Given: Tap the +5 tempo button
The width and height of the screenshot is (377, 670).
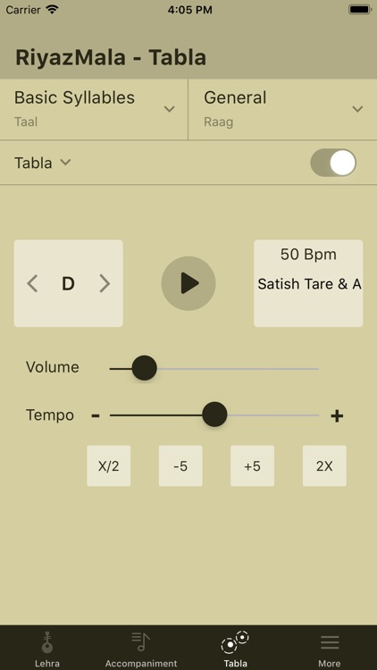Looking at the screenshot, I should click(252, 465).
